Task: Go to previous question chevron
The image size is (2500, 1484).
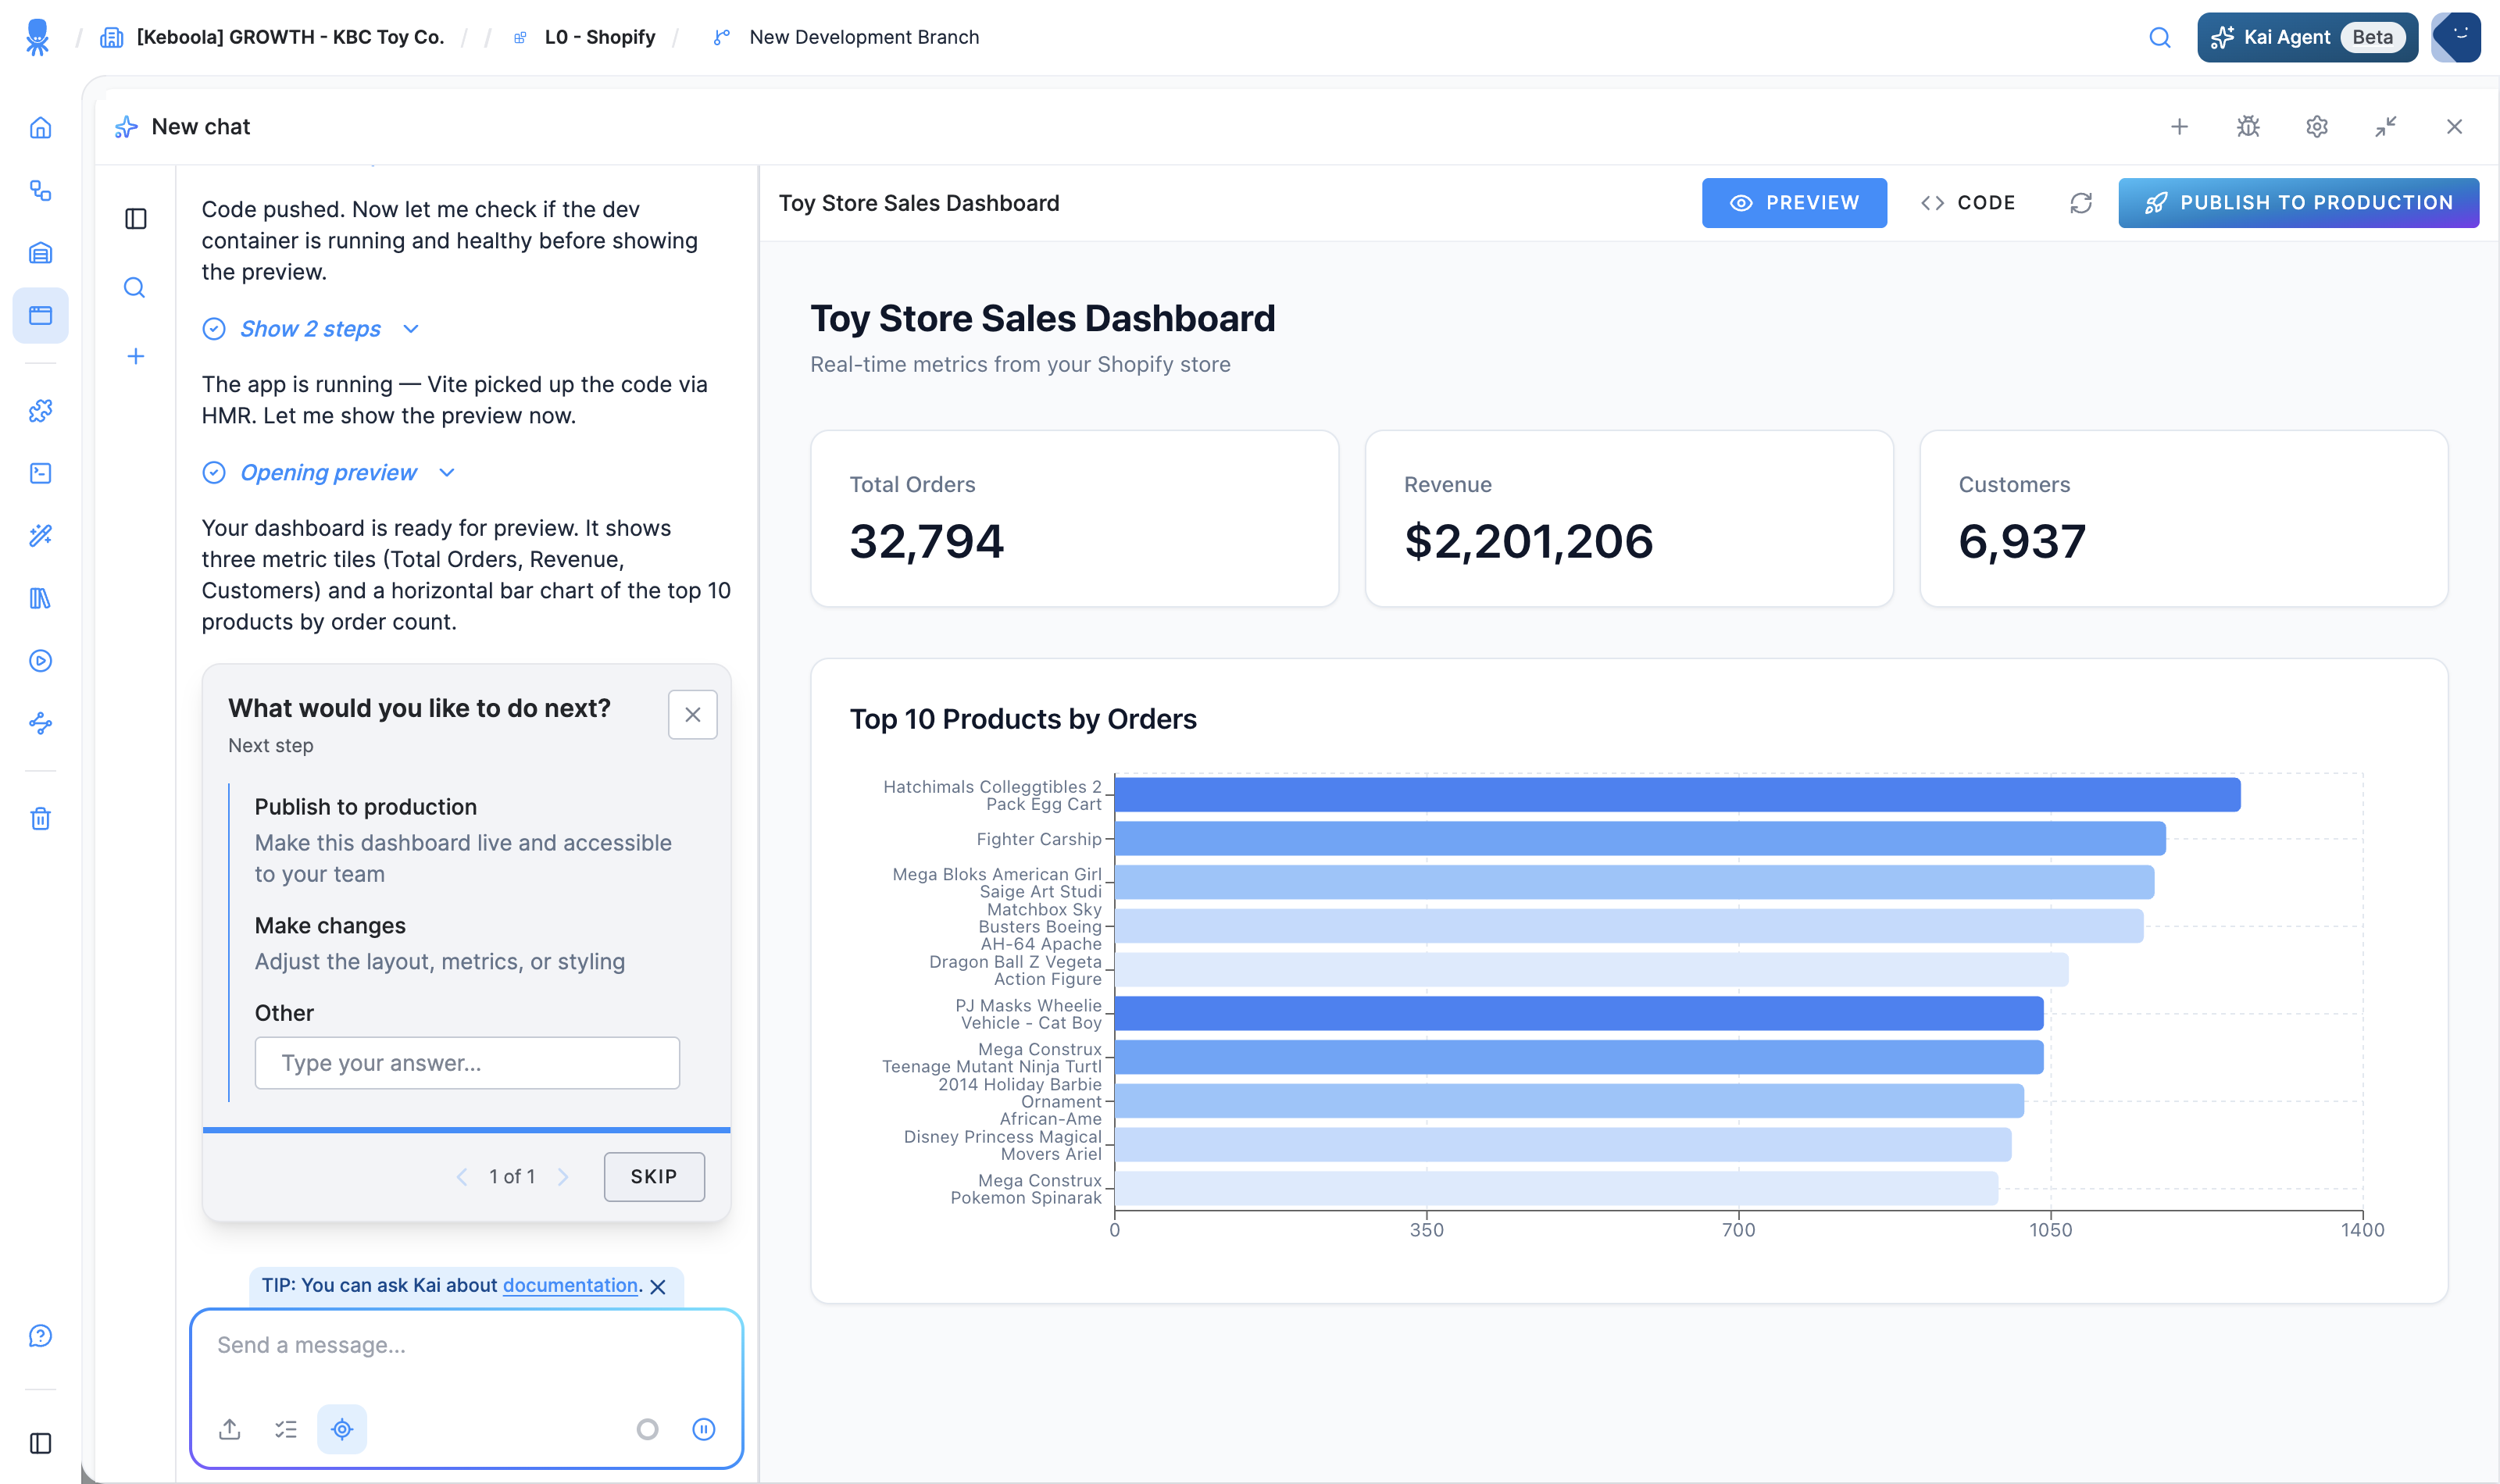Action: point(461,1177)
